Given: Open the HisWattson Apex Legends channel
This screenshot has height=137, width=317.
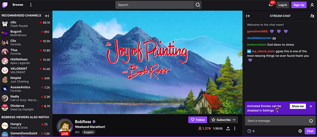Looking at the screenshot, I should (x=26, y=61).
